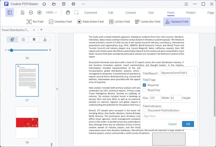This screenshot has height=147, width=216.
Task: Click the Home icon in title bar
Action: pos(44,4)
